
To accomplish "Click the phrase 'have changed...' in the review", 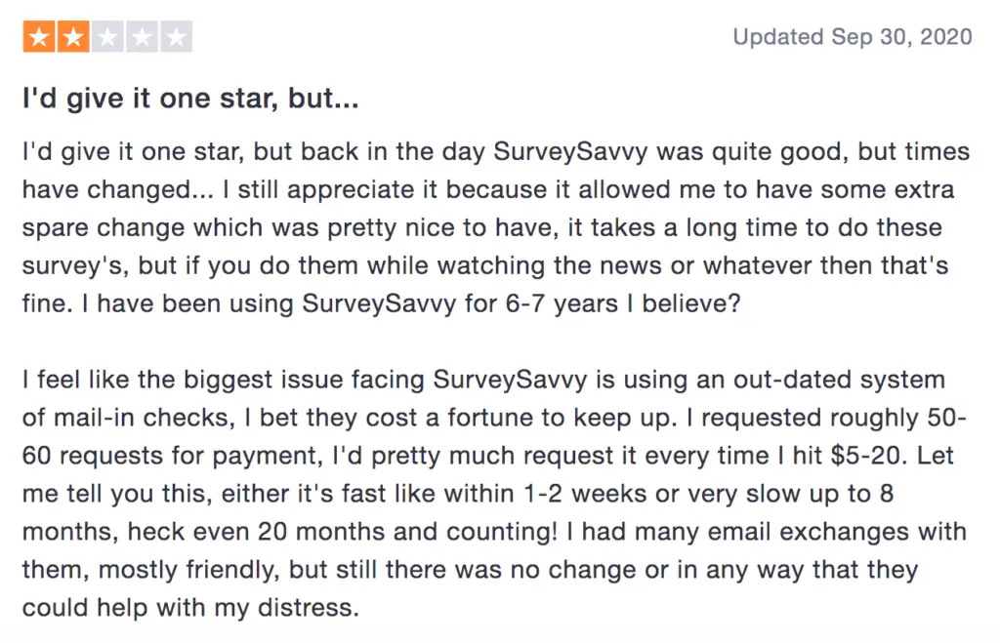I will [x=118, y=189].
